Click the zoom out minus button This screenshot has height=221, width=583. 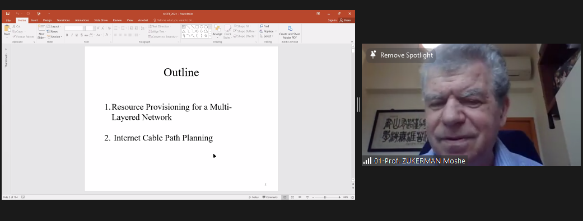click(313, 198)
